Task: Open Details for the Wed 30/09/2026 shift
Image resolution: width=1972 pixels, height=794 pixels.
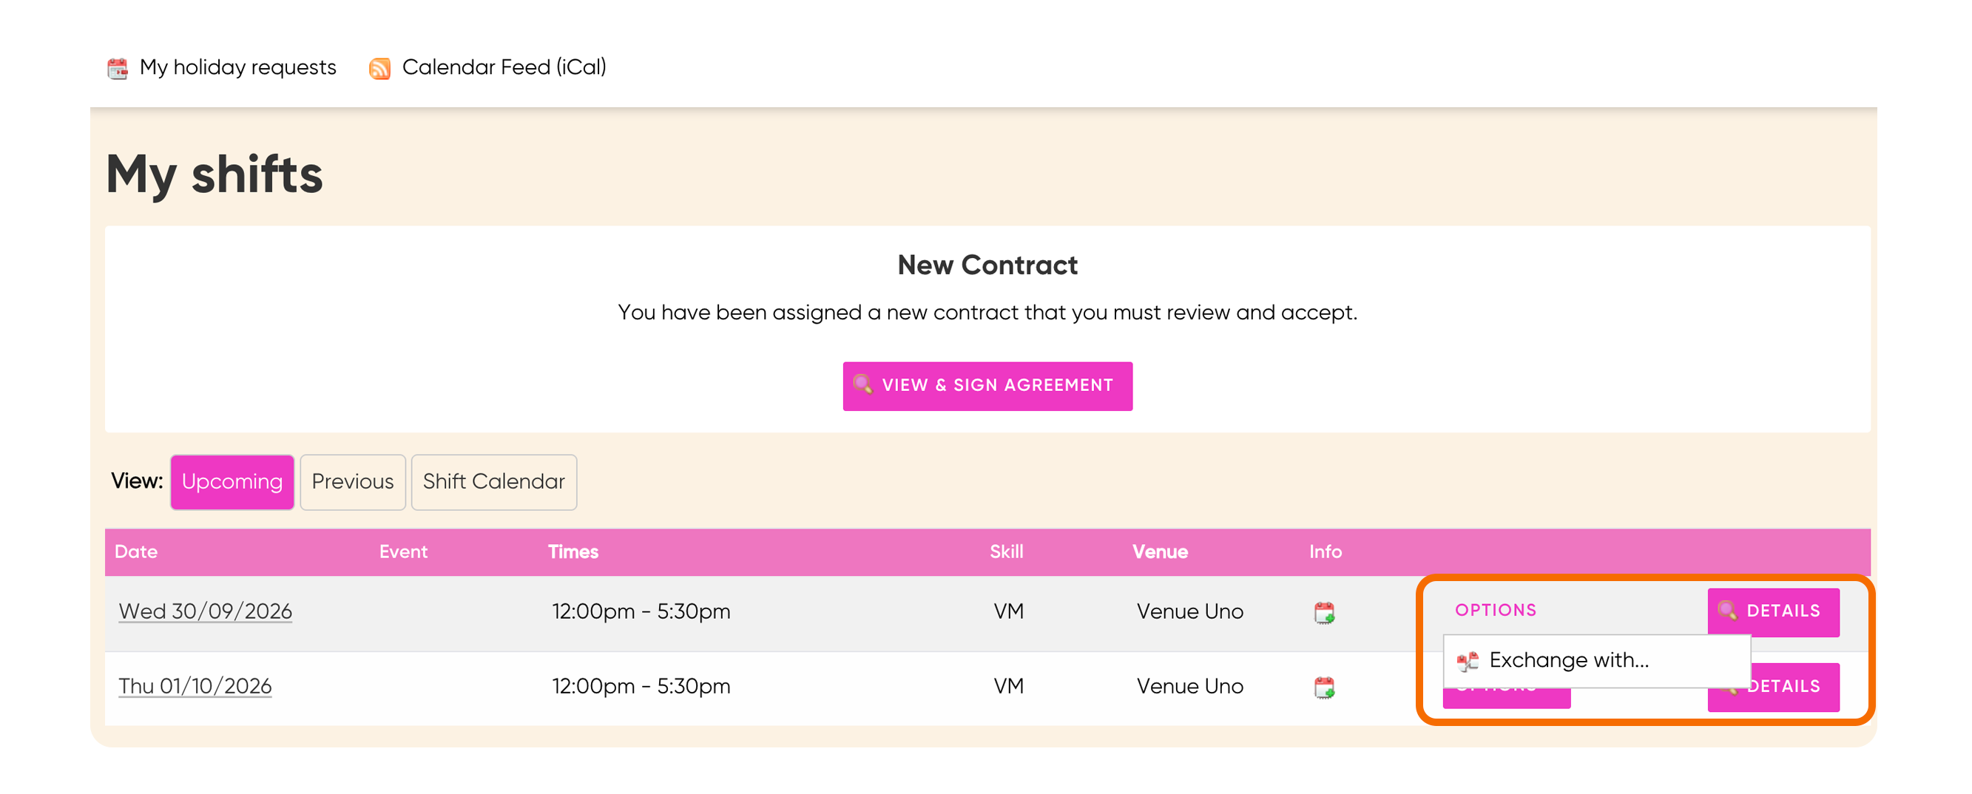Action: tap(1773, 611)
